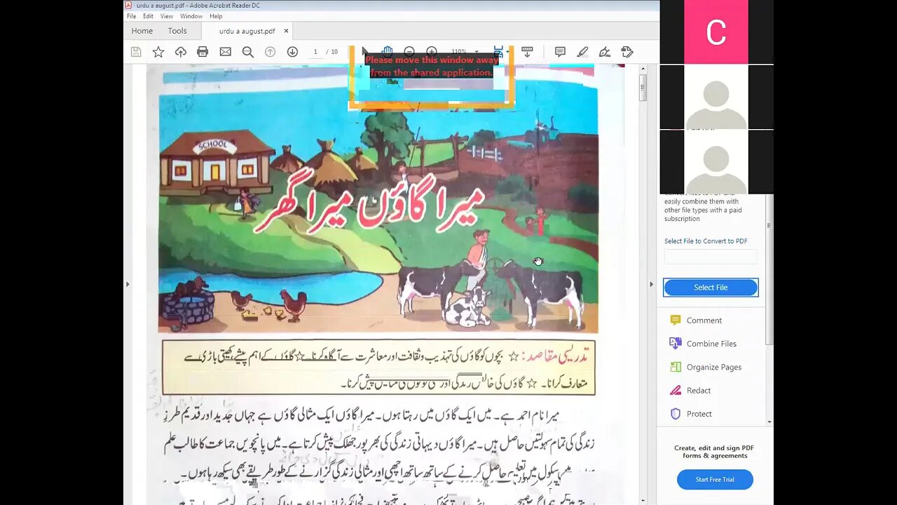Open the find text magnifier icon
This screenshot has width=897, height=505.
(247, 52)
